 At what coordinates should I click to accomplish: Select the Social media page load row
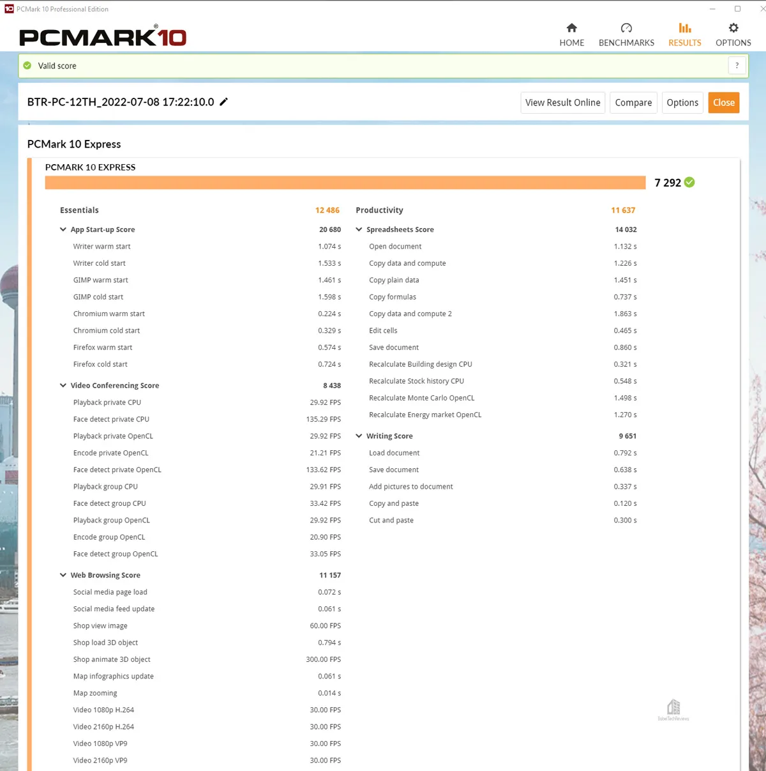207,592
